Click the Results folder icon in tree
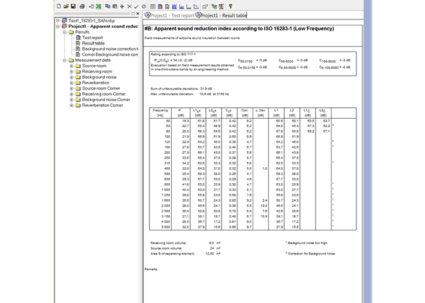 (71, 32)
